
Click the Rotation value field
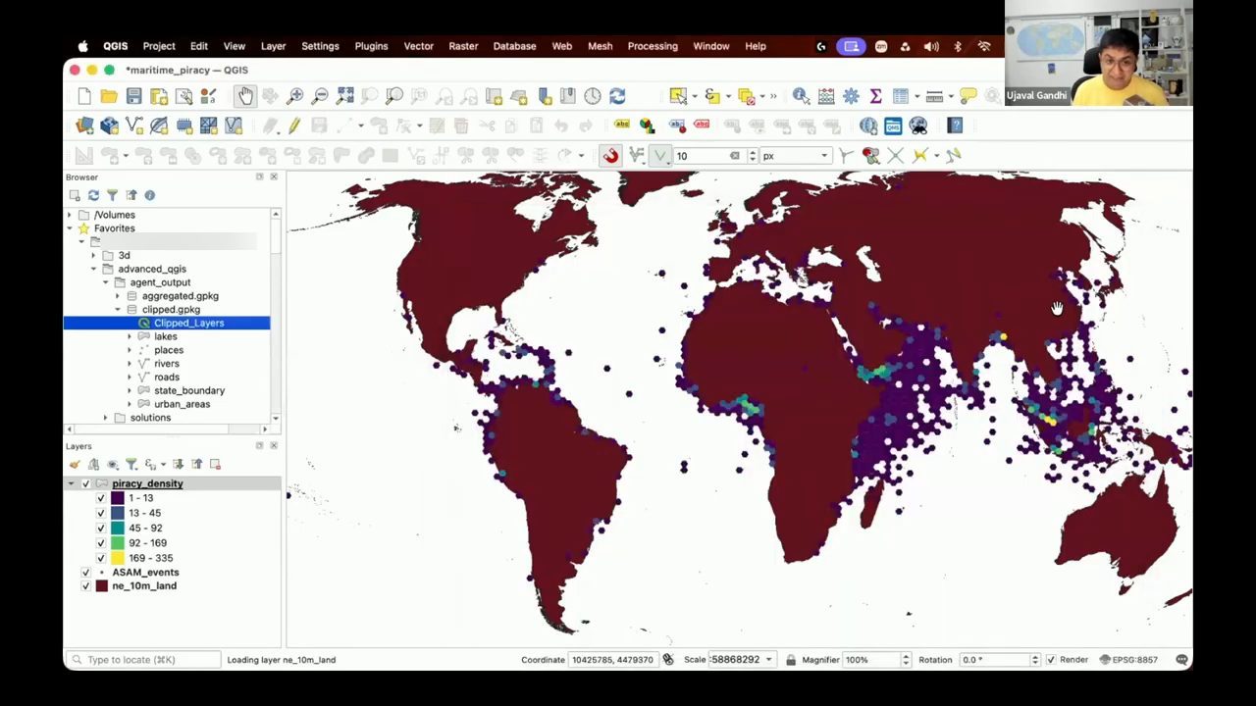pos(994,660)
